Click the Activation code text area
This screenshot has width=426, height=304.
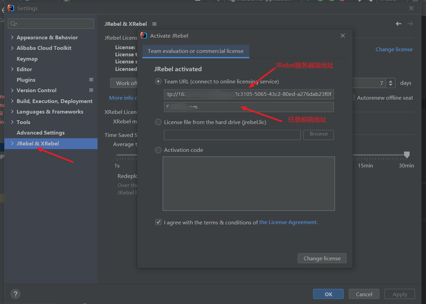(249, 183)
